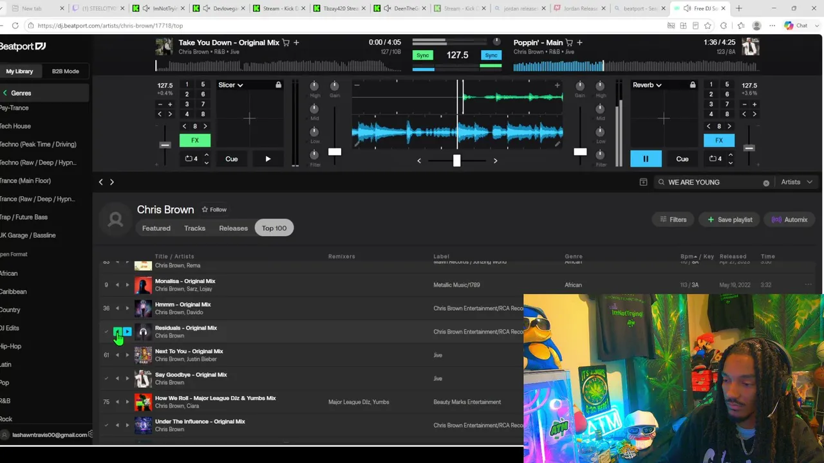Trigger hot cue 5 on right deck

point(727,85)
